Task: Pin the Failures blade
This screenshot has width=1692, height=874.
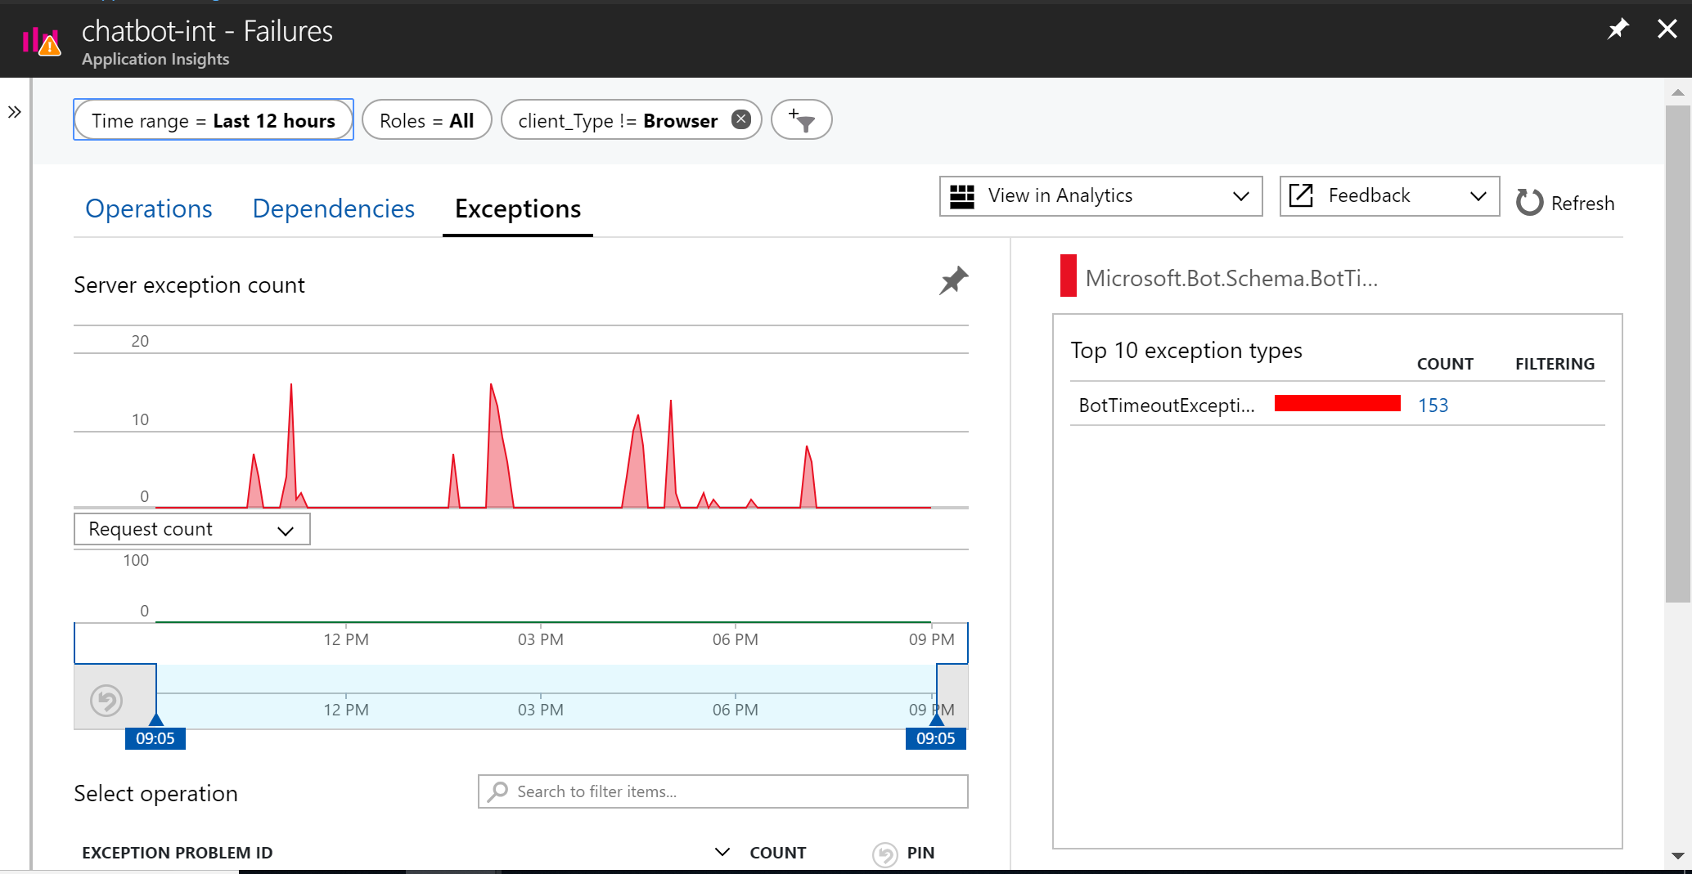Action: [1618, 29]
